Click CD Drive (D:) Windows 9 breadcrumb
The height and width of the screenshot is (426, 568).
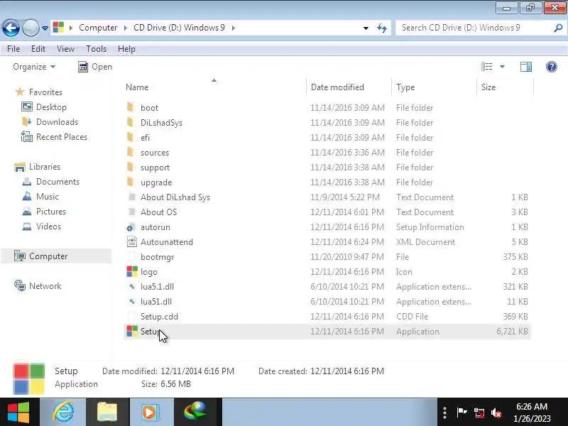tap(179, 28)
